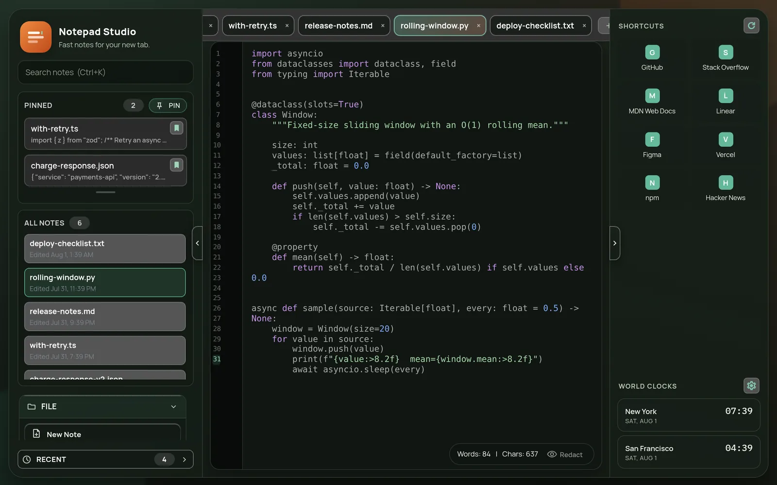Open deploy-checklist.txt in All Notes
777x485 pixels.
pyautogui.click(x=105, y=248)
